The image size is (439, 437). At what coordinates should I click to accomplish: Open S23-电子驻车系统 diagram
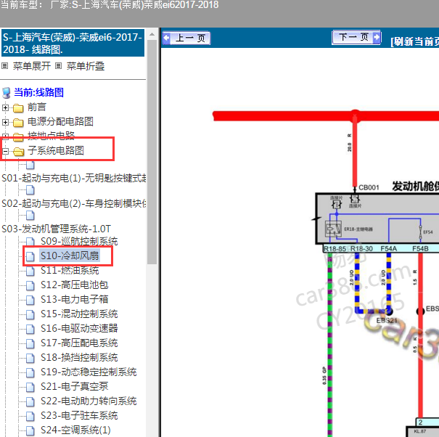79,416
